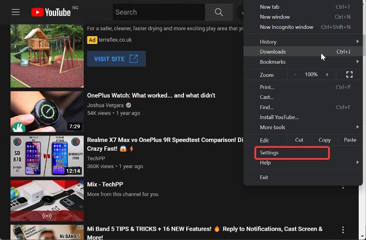Open the playground ad thumbnail

47,56
